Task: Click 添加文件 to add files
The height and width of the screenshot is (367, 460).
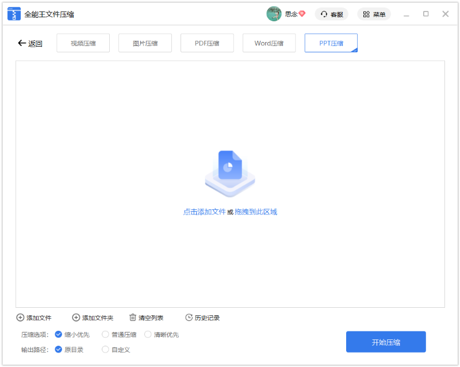Action: tap(34, 318)
